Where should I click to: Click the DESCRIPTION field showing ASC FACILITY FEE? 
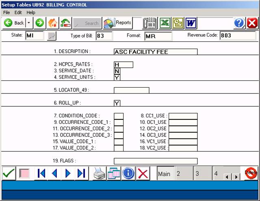click(156, 52)
